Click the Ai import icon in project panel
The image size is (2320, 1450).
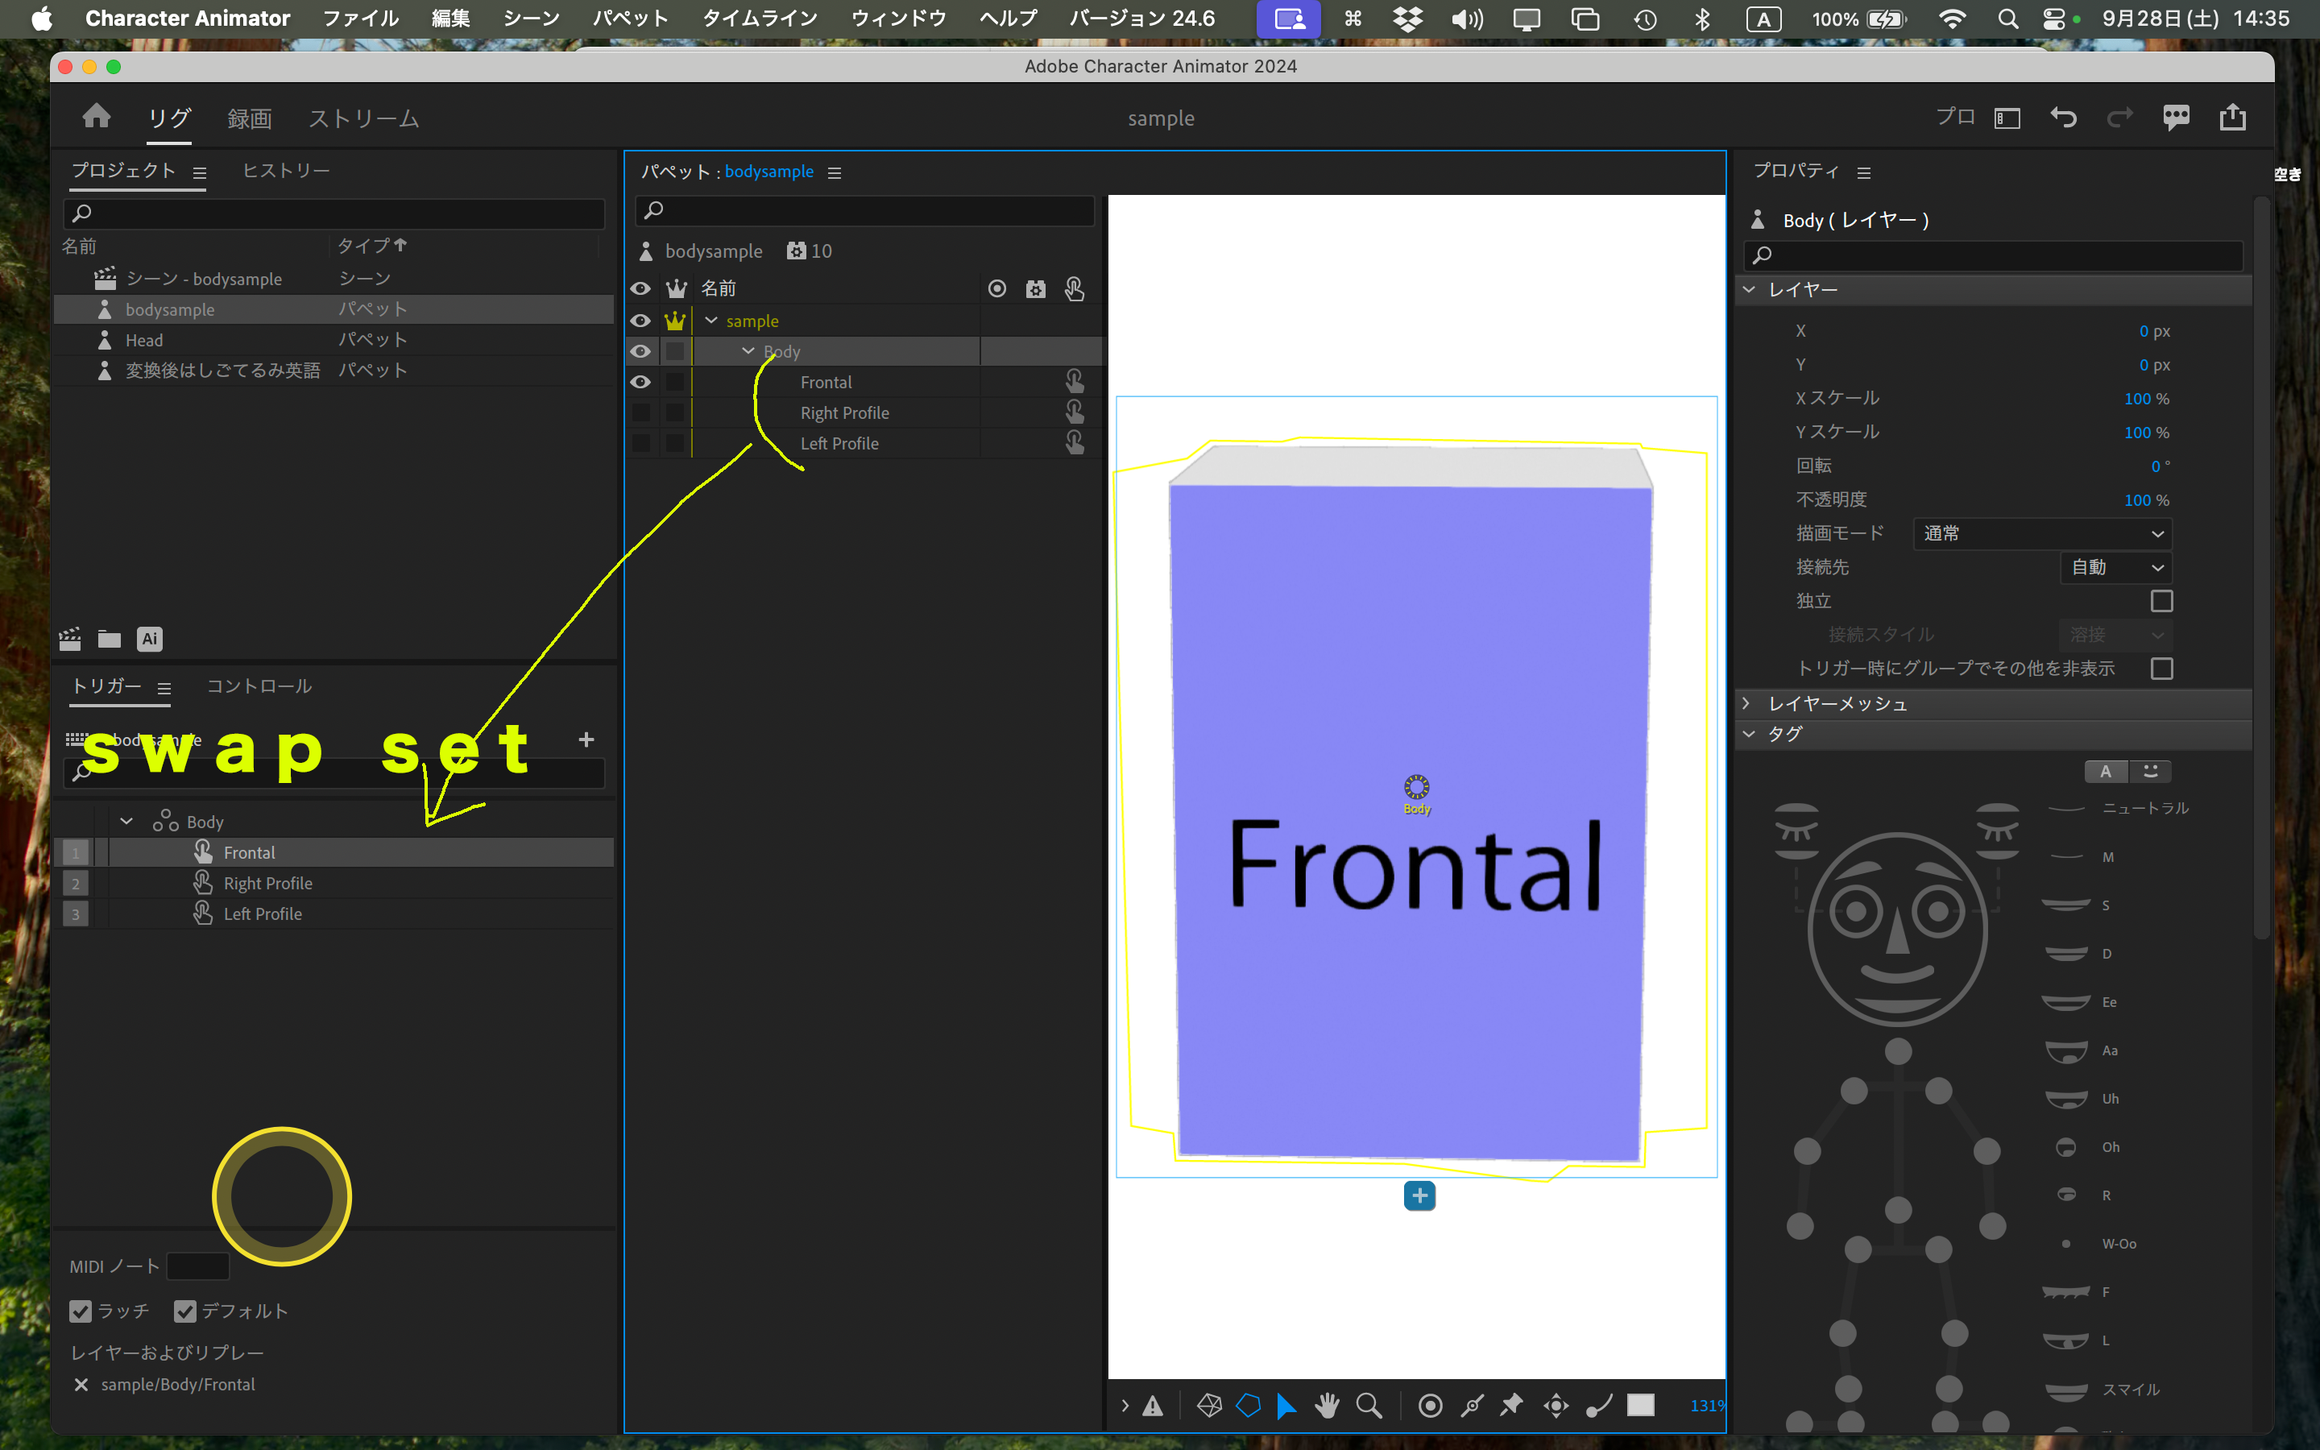click(x=150, y=639)
